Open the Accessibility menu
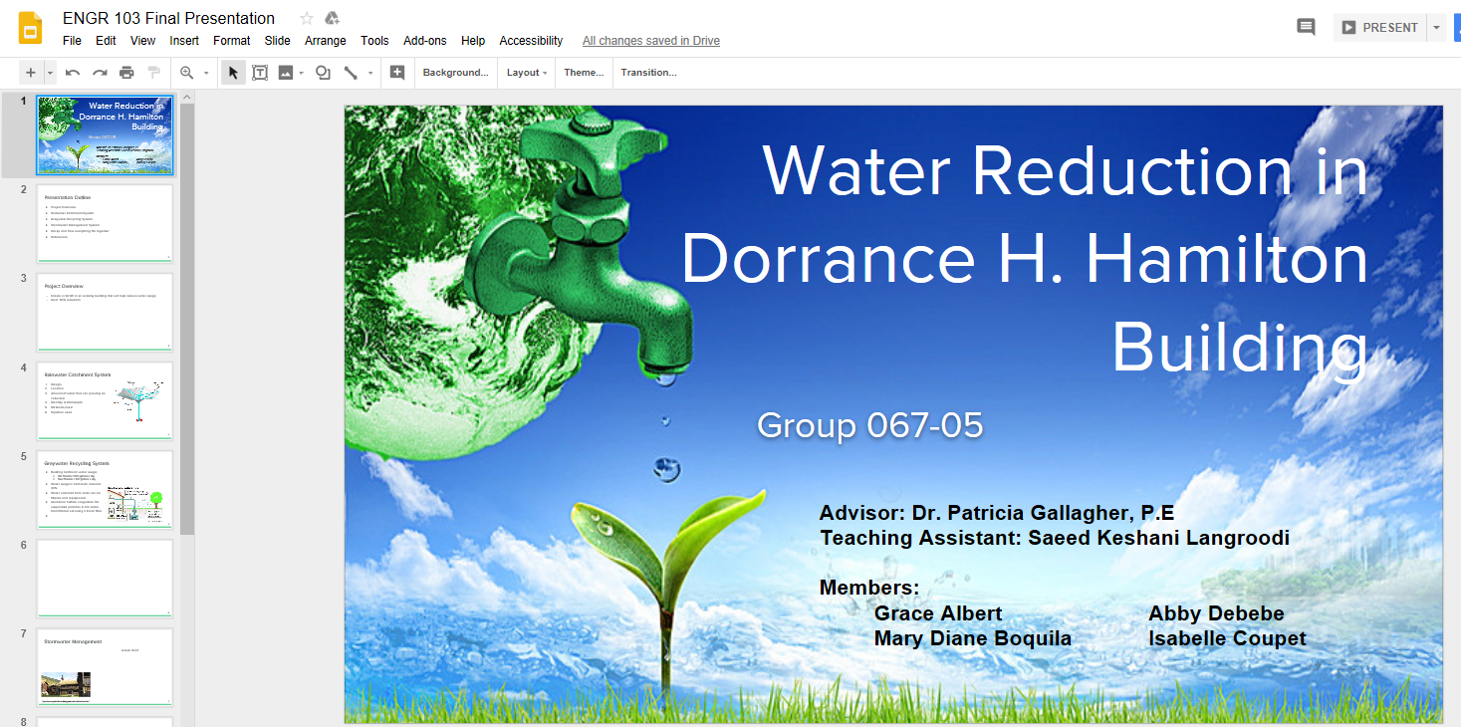 [531, 41]
